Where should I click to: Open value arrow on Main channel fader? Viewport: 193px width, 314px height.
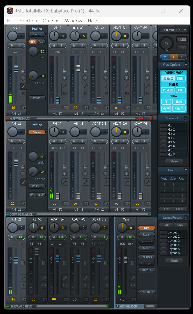133,299
